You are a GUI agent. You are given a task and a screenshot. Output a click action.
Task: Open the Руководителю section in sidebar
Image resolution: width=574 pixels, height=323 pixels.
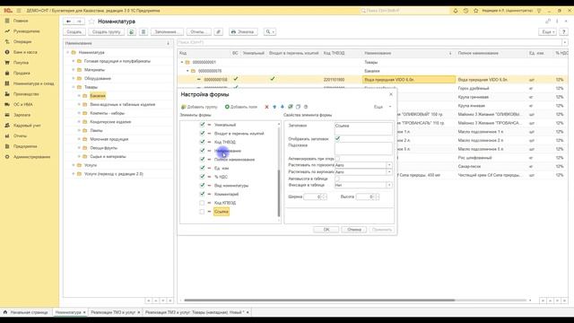pos(26,31)
